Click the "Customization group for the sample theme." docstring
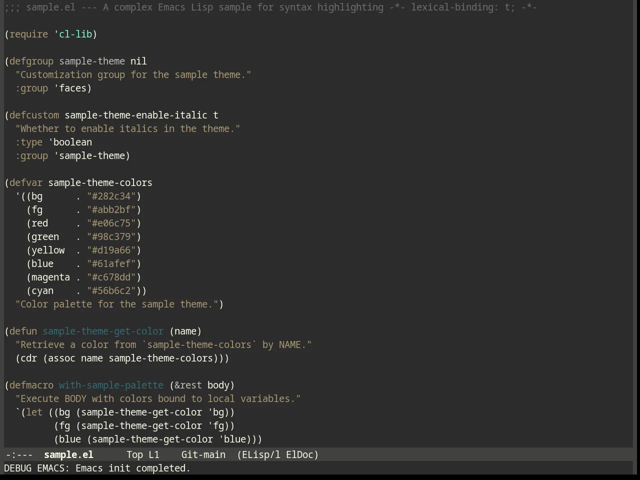This screenshot has width=640, height=480. click(133, 74)
